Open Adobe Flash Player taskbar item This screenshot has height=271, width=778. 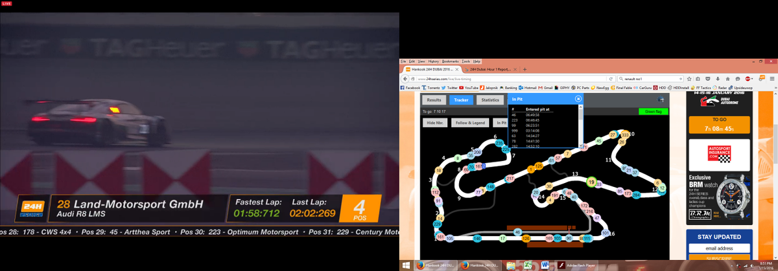tap(577, 265)
